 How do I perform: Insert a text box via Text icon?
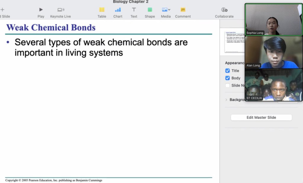134,10
